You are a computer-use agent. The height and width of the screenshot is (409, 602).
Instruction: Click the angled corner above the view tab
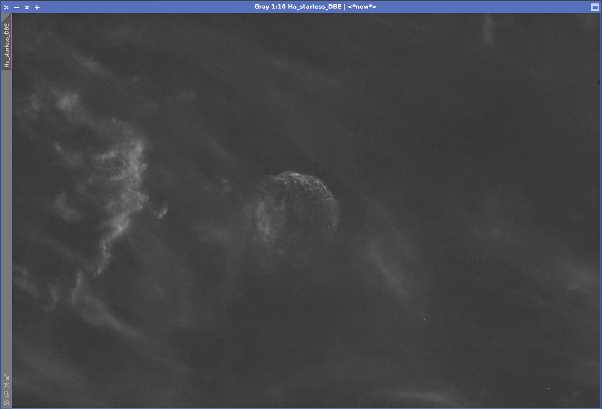(x=6, y=17)
